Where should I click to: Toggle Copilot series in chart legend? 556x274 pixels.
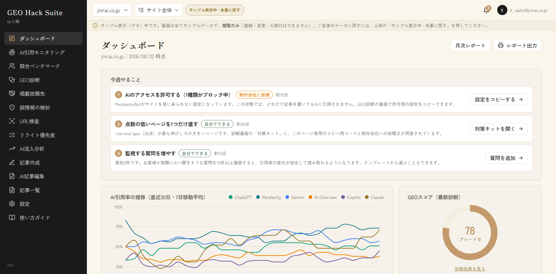click(351, 197)
